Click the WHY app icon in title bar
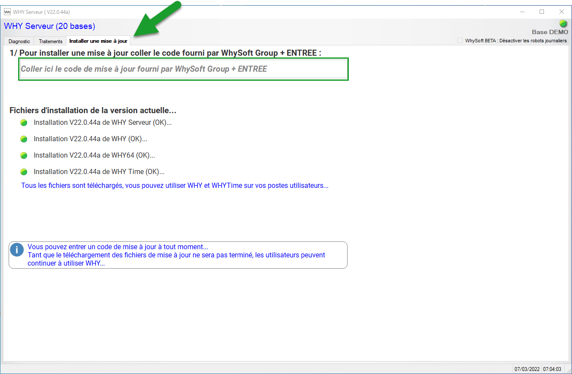 tap(7, 12)
